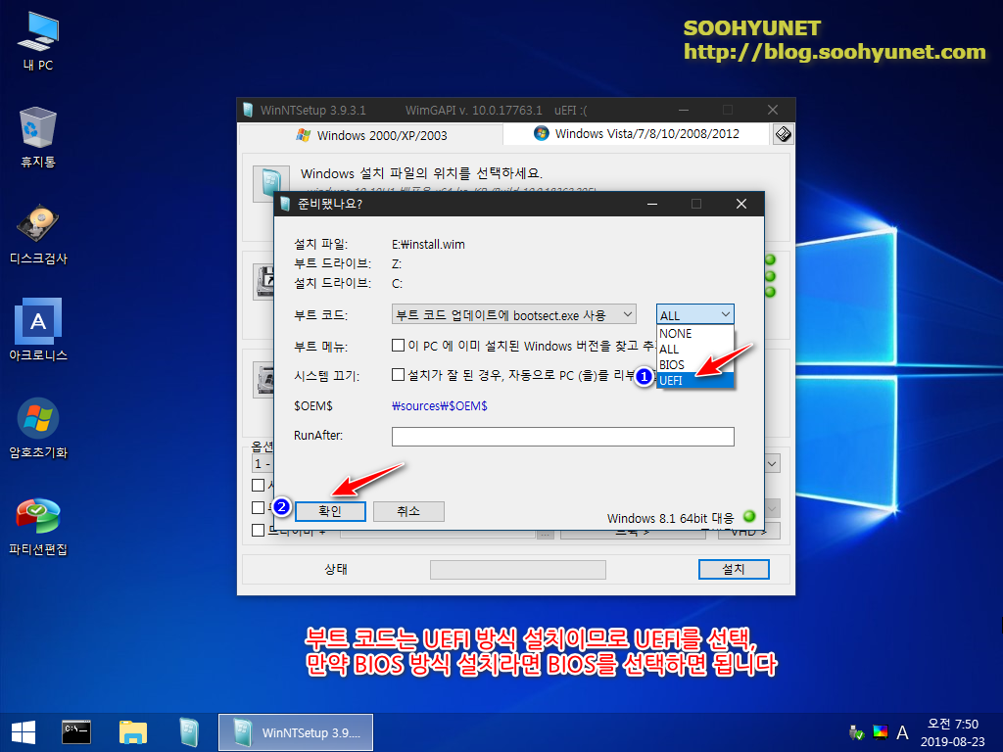1003x752 pixels.
Task: Click the 준비됐나요 dialog title icon
Action: point(285,204)
